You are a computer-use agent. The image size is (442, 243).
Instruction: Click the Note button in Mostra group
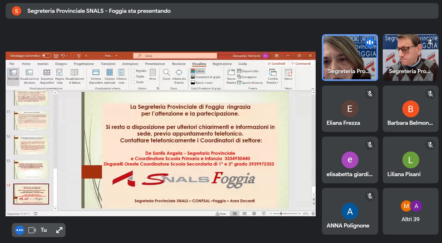tap(153, 75)
